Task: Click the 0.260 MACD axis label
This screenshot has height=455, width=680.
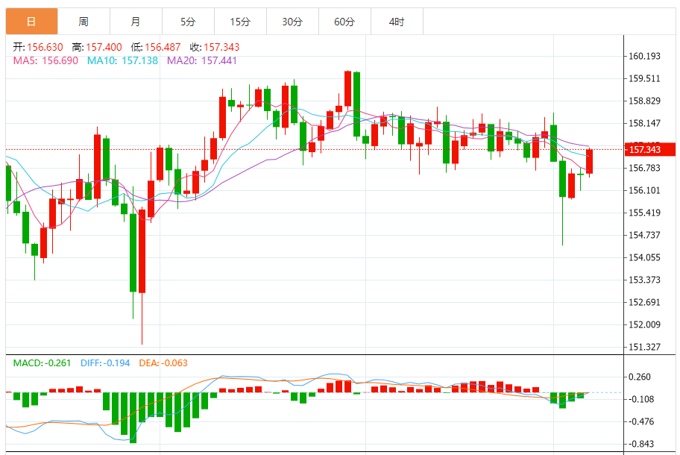Action: tap(640, 377)
